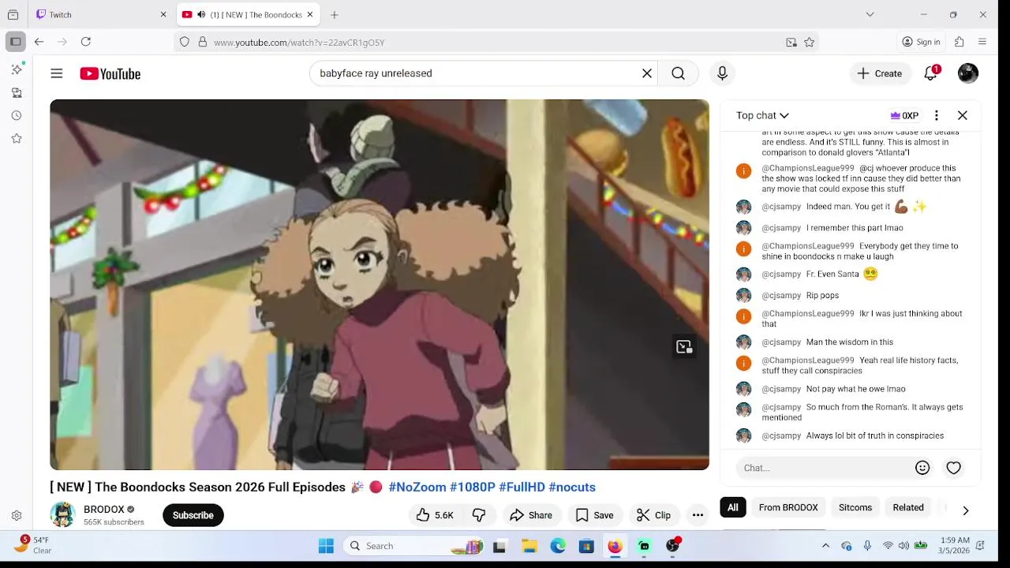Viewport: 1010px width, 568px height.
Task: Open Firefox AI chatbot sidebar icon
Action: 17,69
